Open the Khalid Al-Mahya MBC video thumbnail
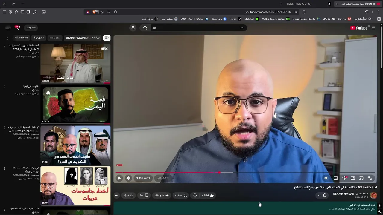 pos(75,64)
